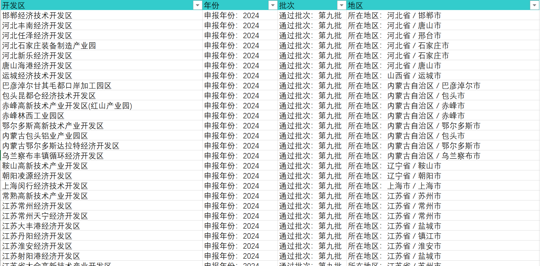Select the 开发区 header cell
The height and width of the screenshot is (266, 540).
[x=102, y=5]
